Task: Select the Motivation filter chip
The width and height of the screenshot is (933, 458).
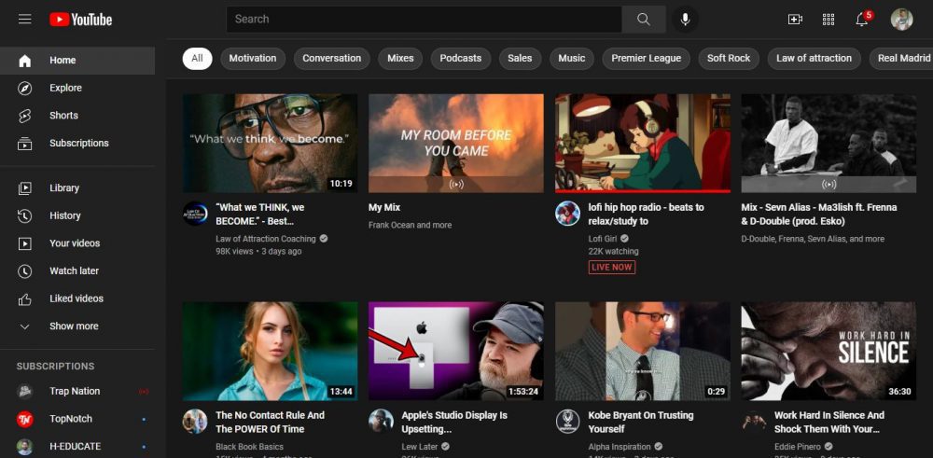Action: pyautogui.click(x=253, y=58)
